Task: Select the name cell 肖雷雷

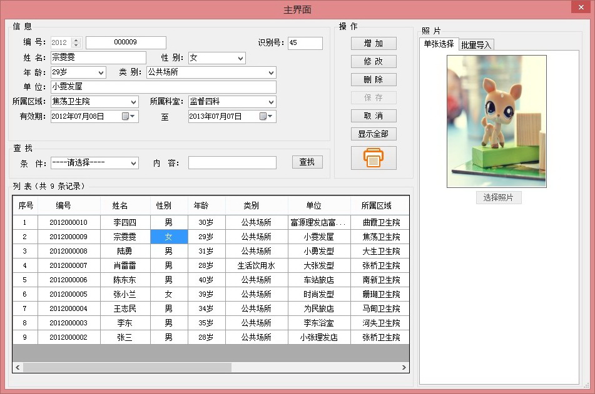Action: [x=125, y=265]
